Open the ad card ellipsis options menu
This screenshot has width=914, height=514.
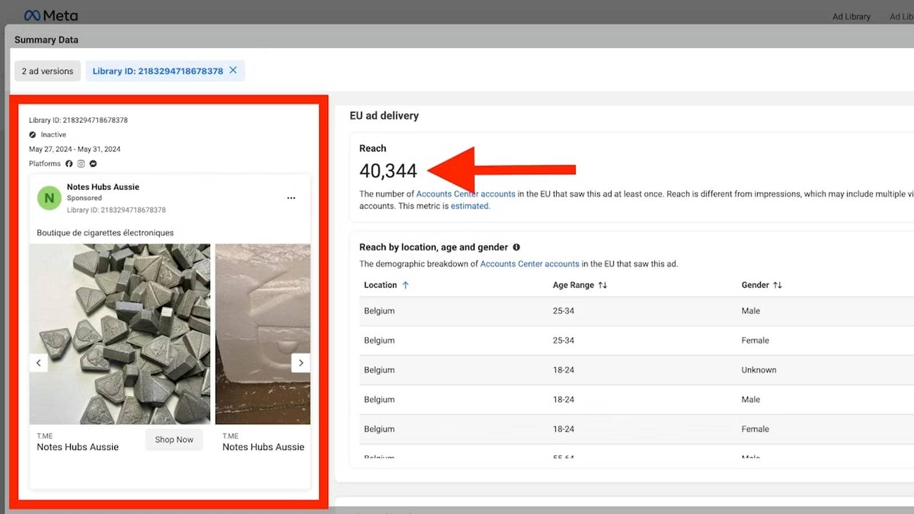[x=291, y=198]
